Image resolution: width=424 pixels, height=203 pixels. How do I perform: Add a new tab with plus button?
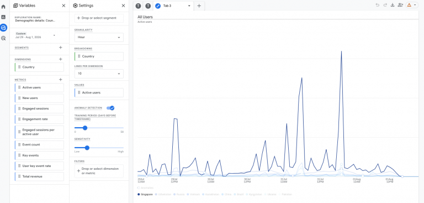pos(199,6)
